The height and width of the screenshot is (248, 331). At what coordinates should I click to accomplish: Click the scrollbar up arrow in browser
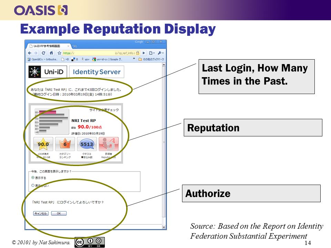click(164, 65)
